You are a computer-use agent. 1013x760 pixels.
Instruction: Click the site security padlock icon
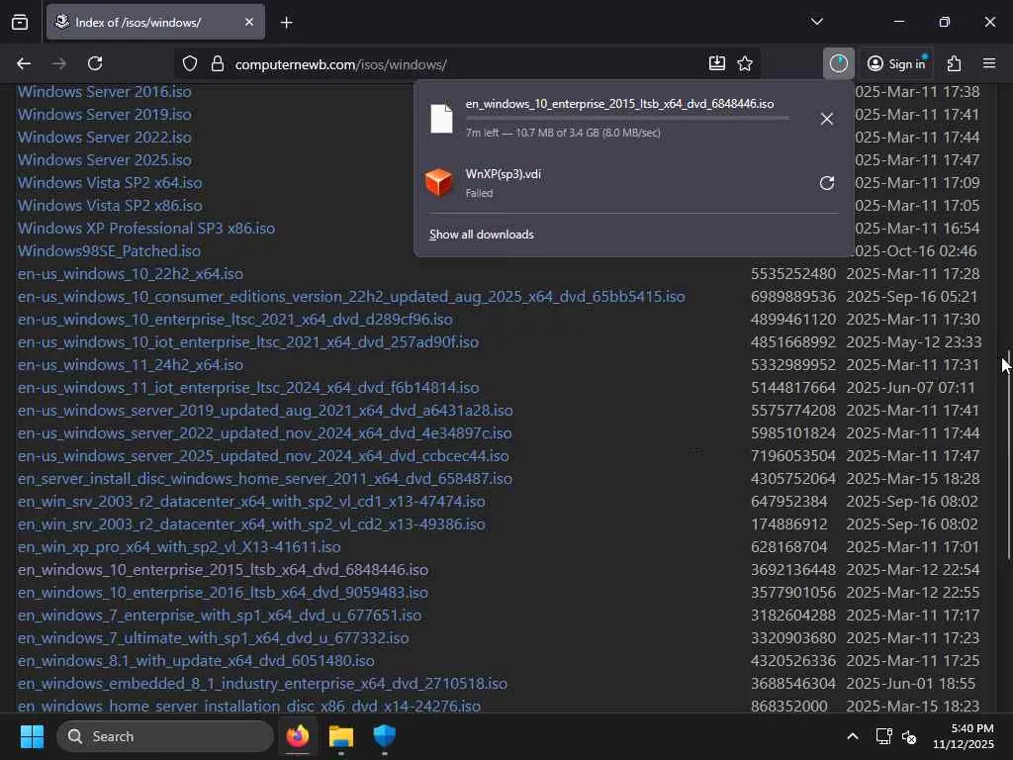(218, 64)
